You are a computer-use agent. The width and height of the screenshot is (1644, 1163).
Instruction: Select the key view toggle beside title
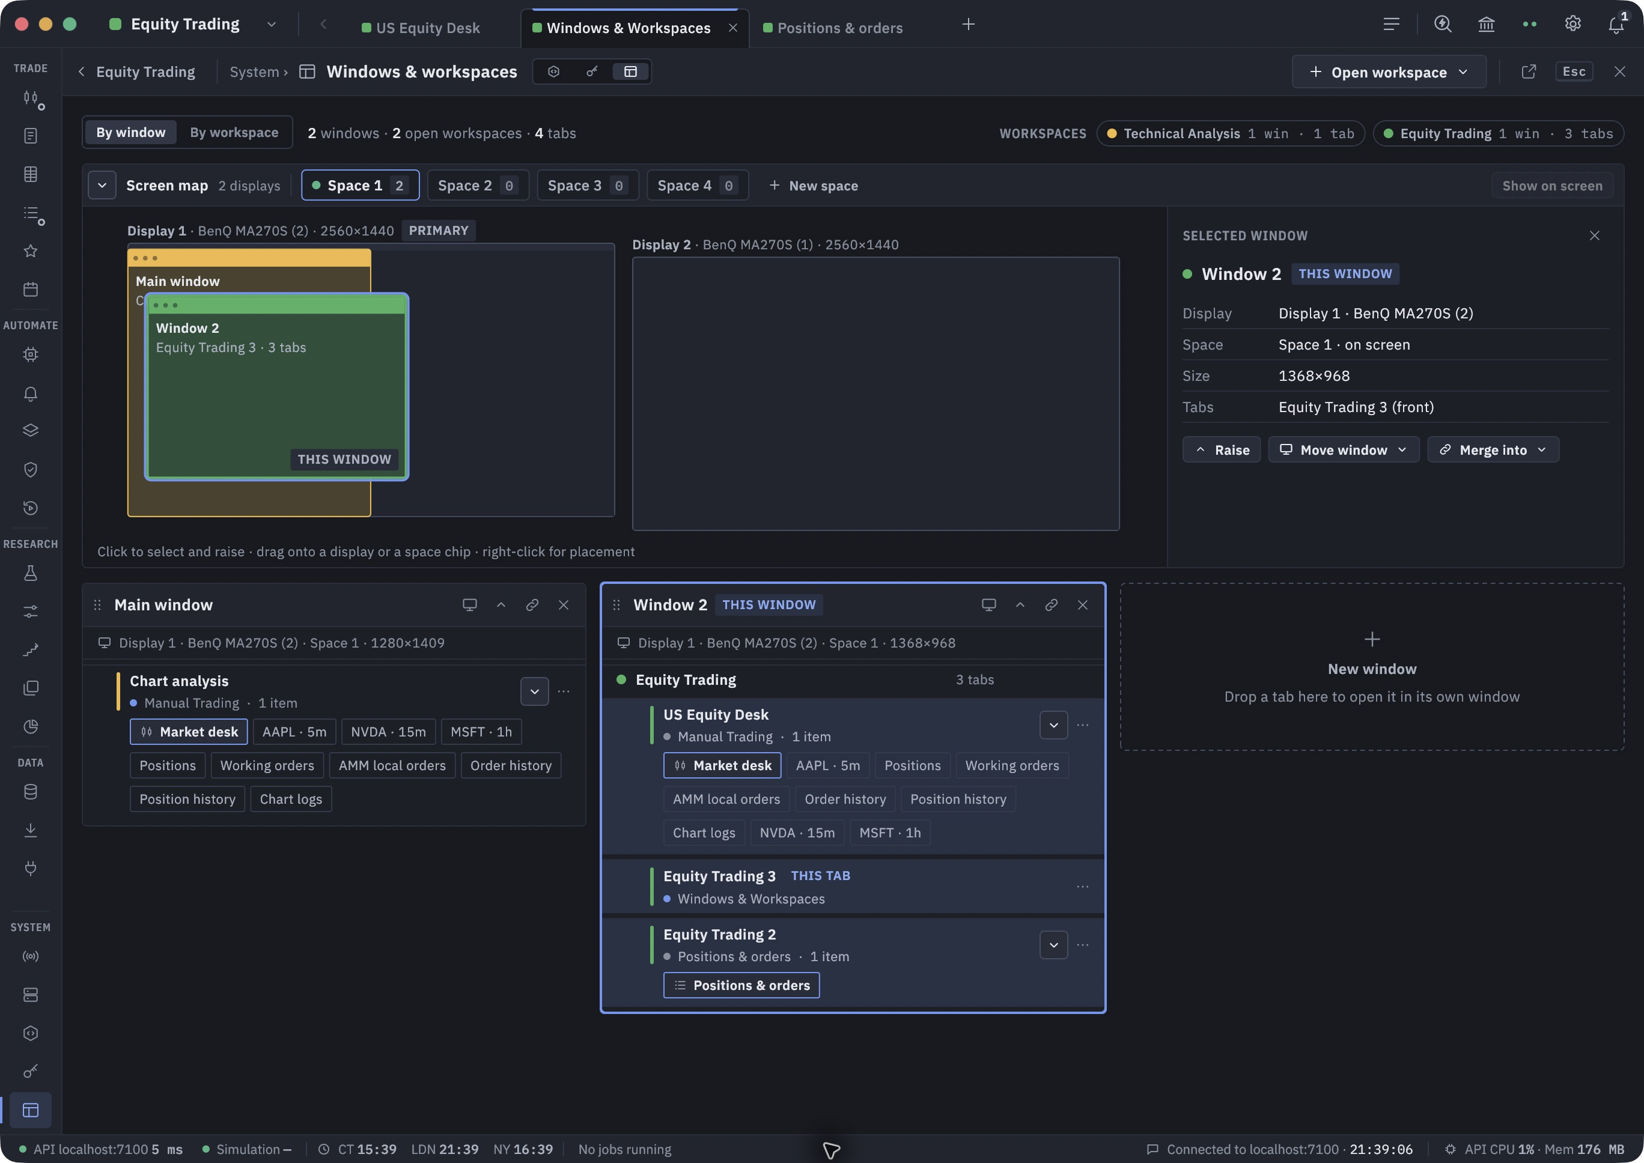[592, 71]
